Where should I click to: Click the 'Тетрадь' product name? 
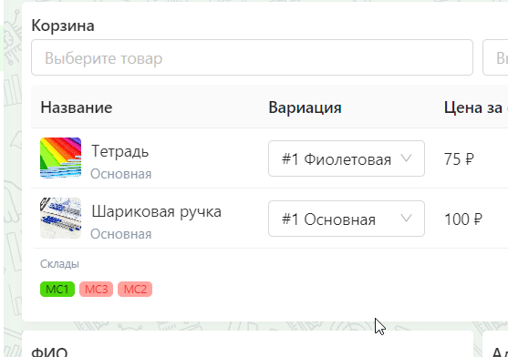[x=119, y=151]
